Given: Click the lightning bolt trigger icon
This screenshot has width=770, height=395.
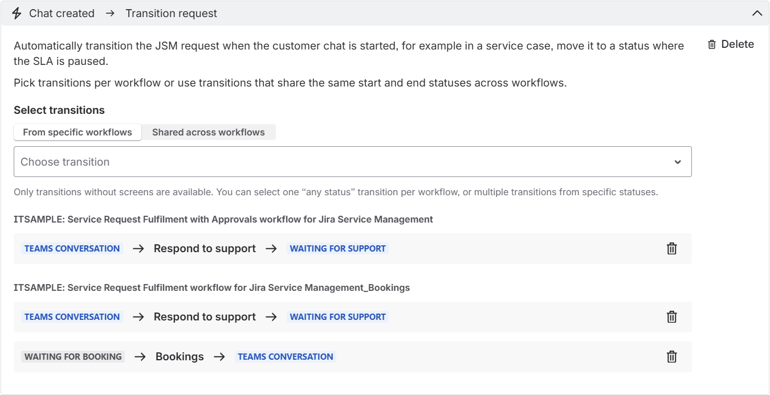Looking at the screenshot, I should click(17, 13).
